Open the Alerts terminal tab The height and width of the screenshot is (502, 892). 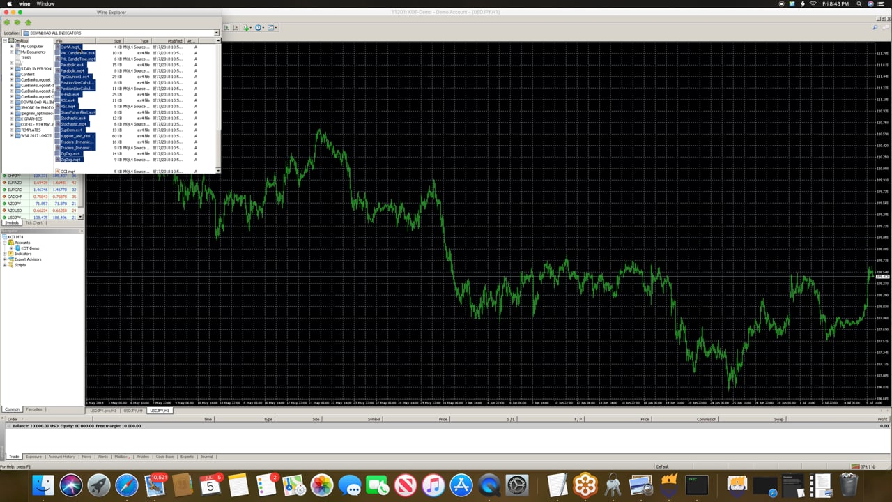pos(103,457)
